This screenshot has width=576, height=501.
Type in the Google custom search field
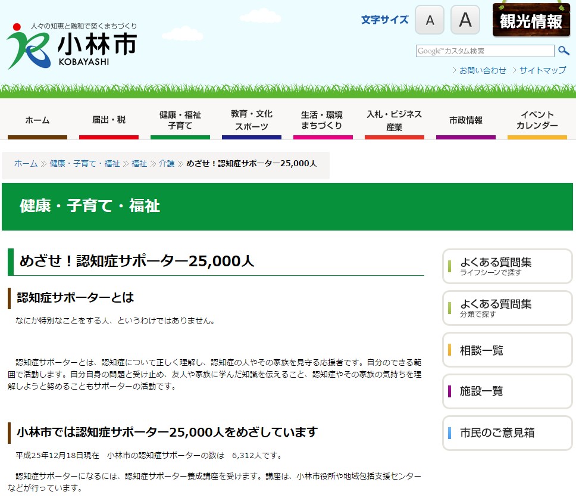pyautogui.click(x=484, y=51)
